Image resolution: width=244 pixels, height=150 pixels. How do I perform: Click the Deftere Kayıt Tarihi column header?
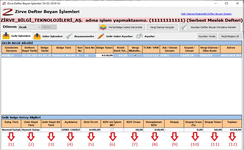[x=29, y=49]
